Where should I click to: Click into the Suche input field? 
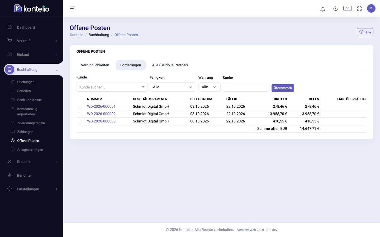[246, 87]
